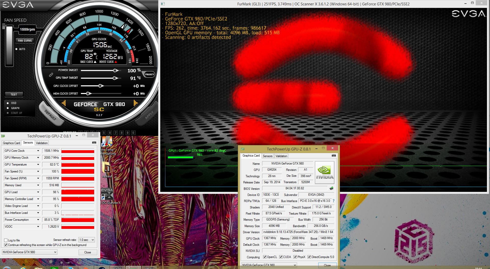Click the GPU Clock Offset slider handle
The width and height of the screenshot is (490, 269).
pyautogui.click(x=101, y=86)
